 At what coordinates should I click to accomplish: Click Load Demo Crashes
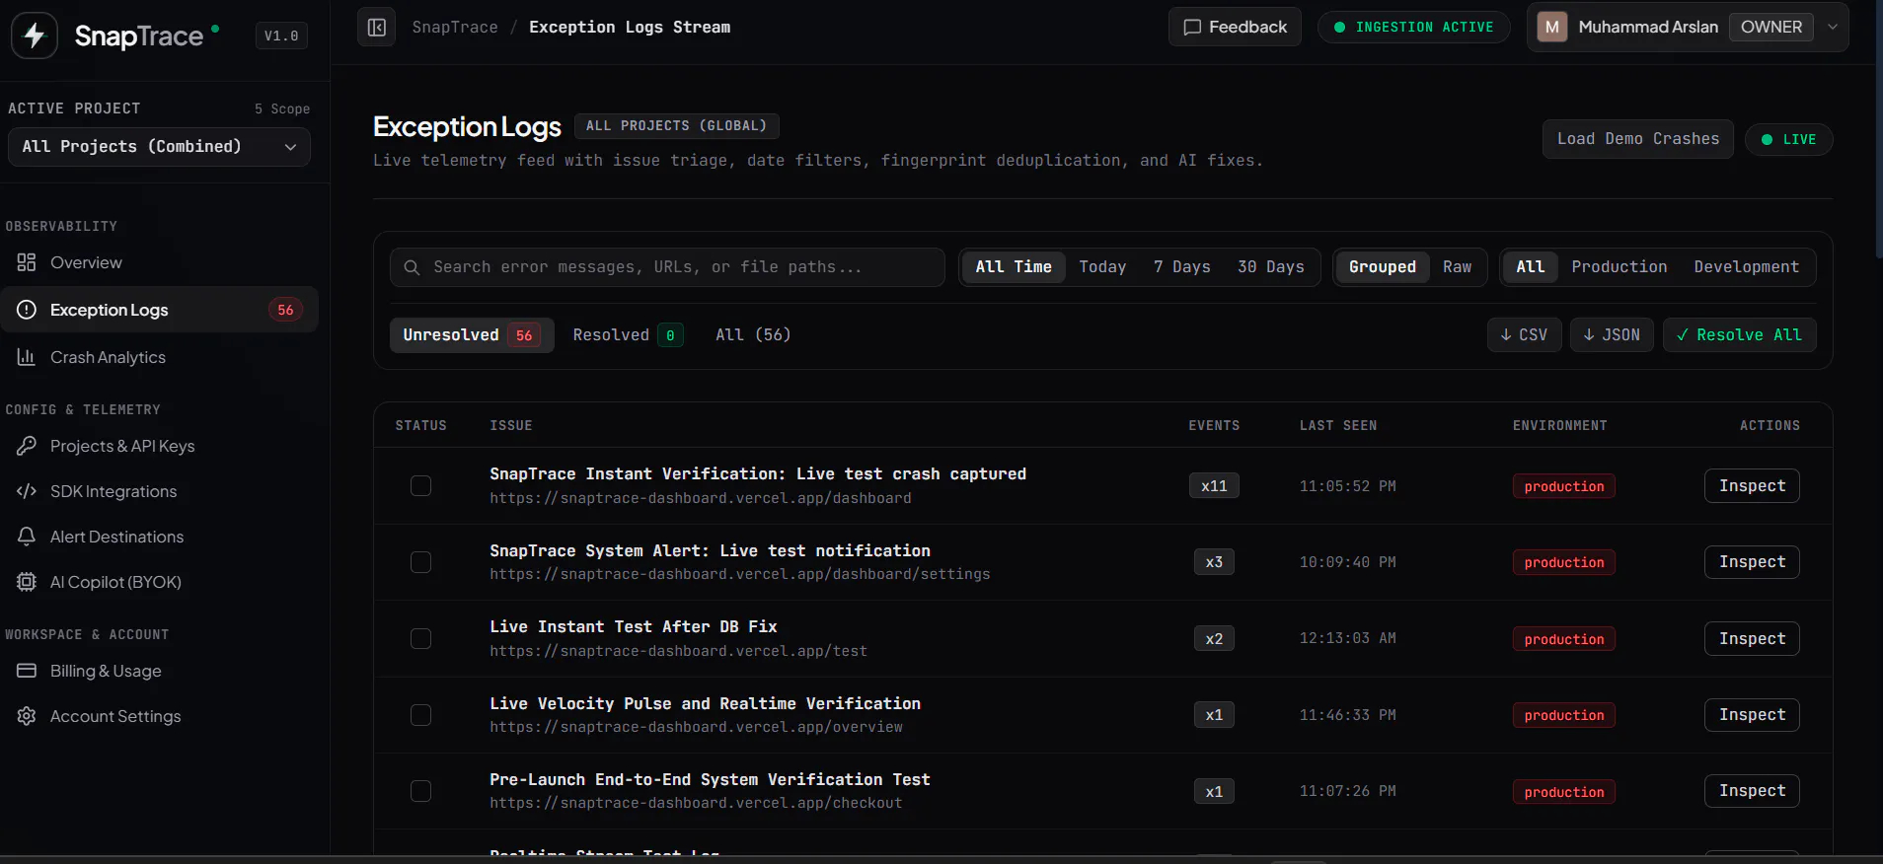point(1638,139)
